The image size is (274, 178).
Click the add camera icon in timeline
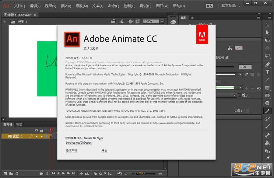41,173
